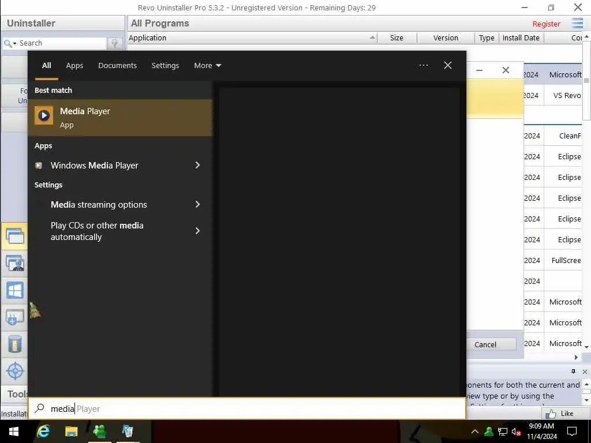Open Media streaming options setting
The image size is (591, 443).
tap(99, 205)
